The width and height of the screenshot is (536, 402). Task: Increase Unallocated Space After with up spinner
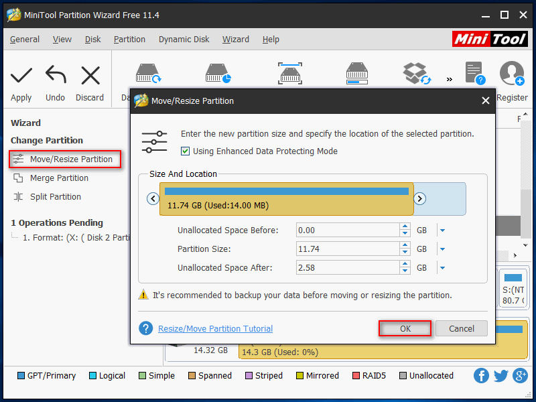(405, 264)
